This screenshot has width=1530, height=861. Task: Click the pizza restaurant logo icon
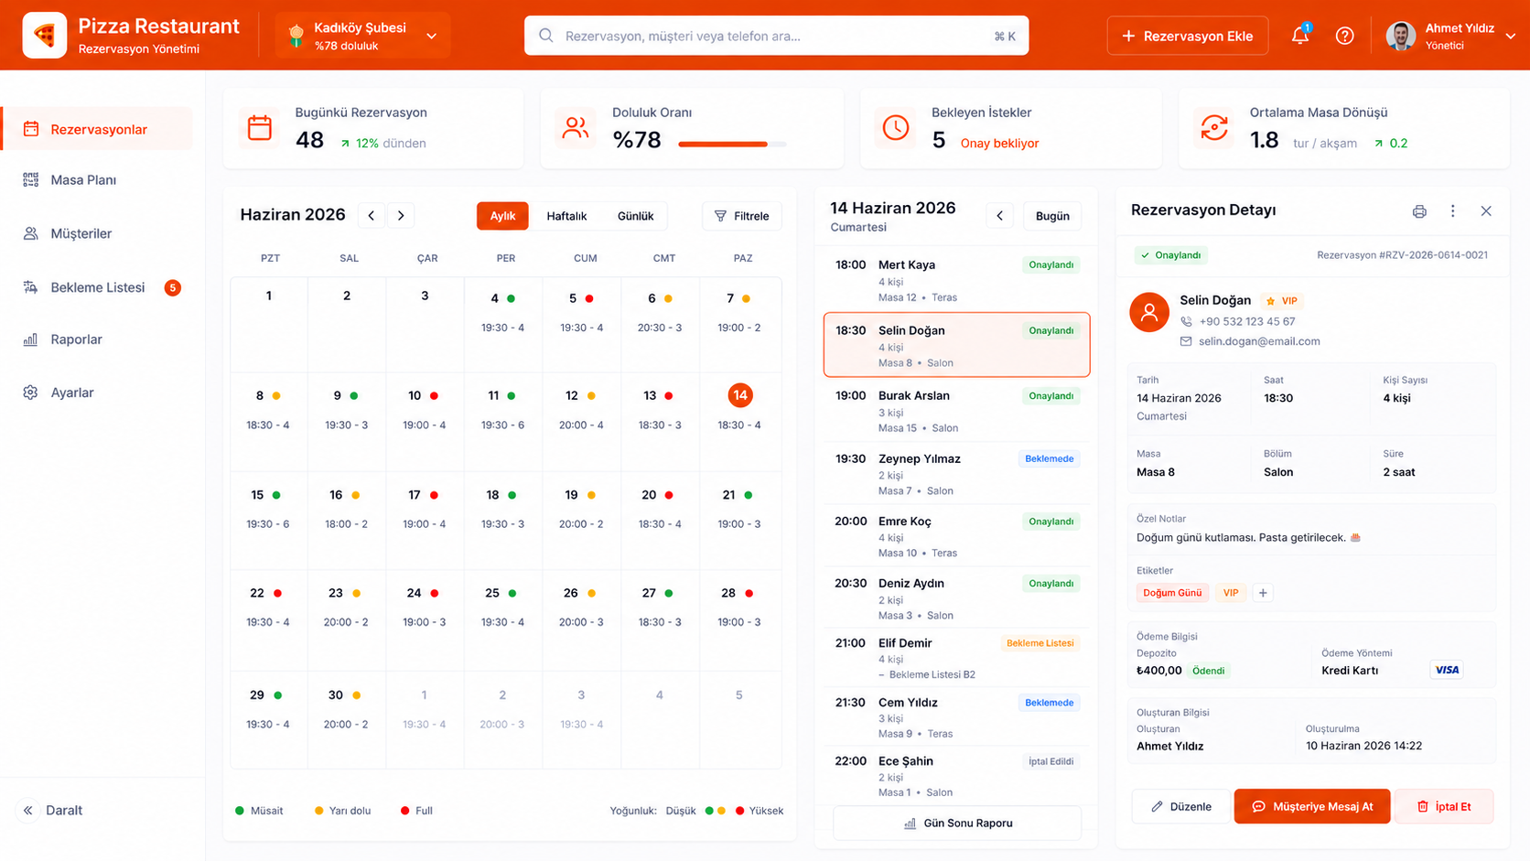pos(44,36)
